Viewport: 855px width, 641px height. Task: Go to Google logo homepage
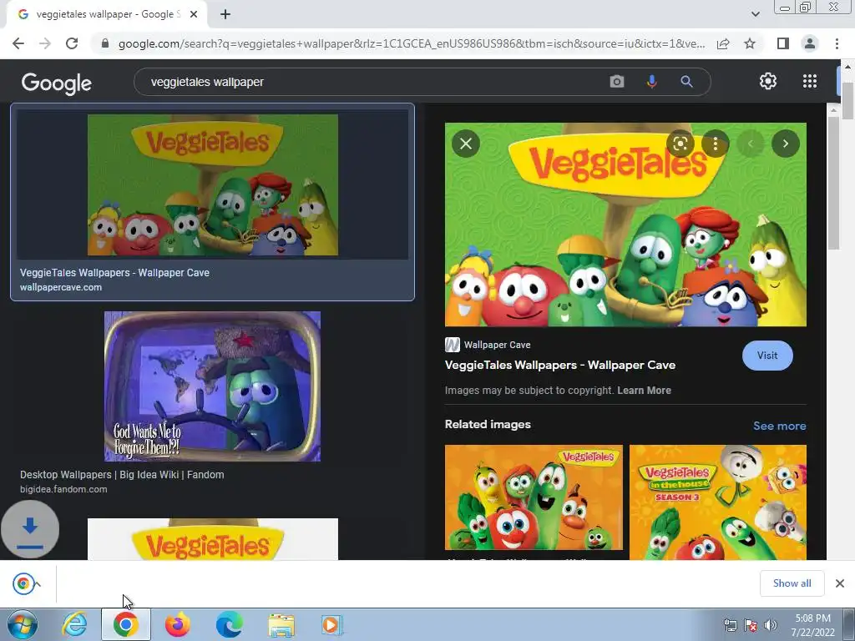(56, 83)
